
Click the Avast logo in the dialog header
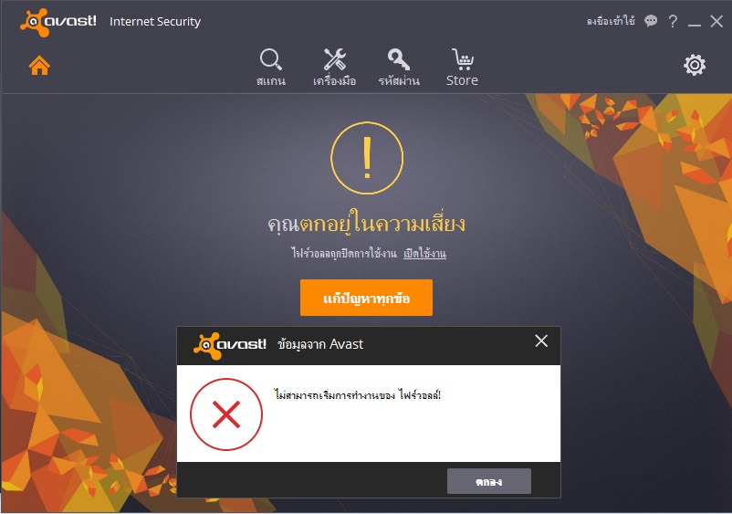(230, 346)
